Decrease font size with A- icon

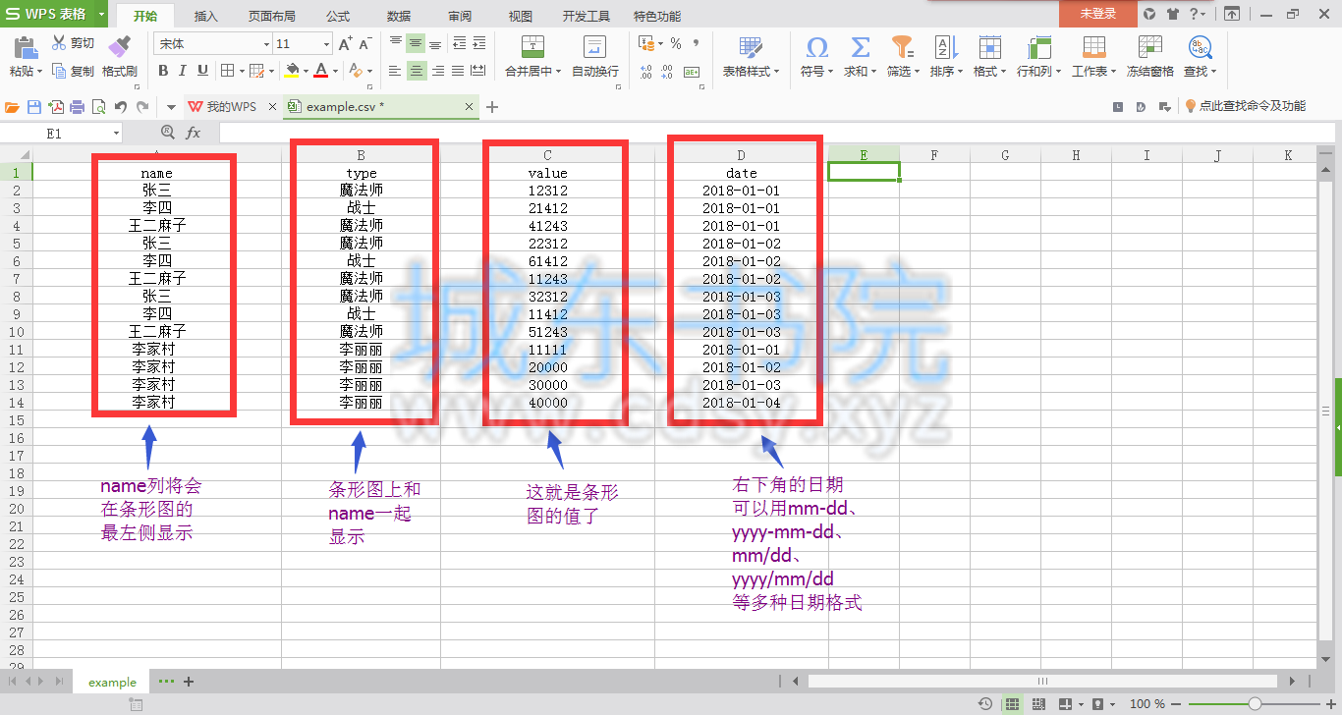click(x=364, y=44)
